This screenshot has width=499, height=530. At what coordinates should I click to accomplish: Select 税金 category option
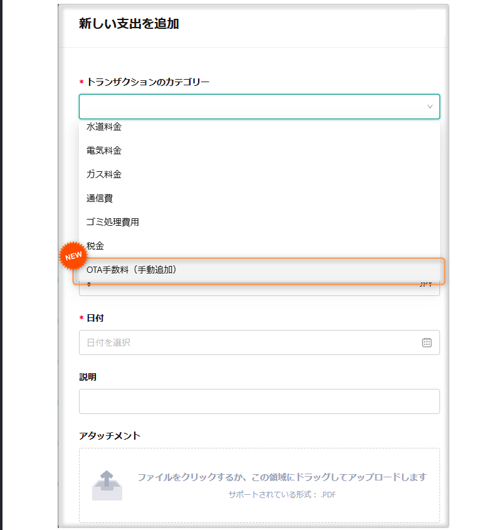click(259, 246)
